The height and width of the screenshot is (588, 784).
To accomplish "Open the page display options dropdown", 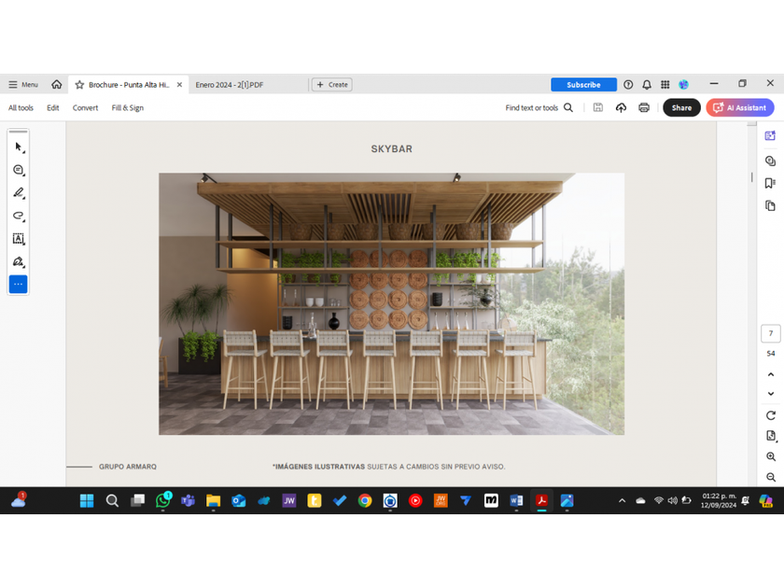I will click(x=770, y=436).
